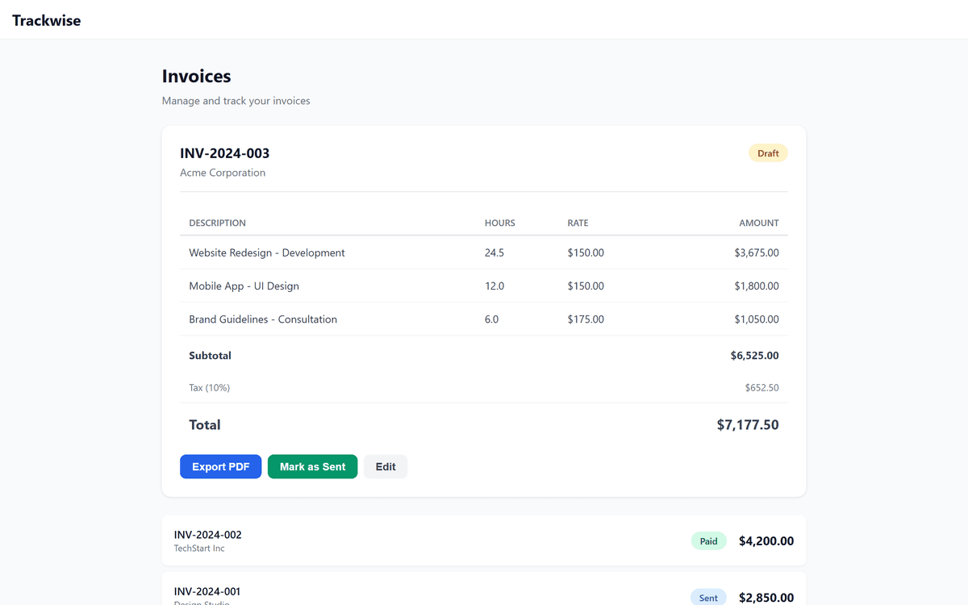Screen dimensions: 968x605
Task: Click the Acme Corporation client name
Action: (223, 173)
